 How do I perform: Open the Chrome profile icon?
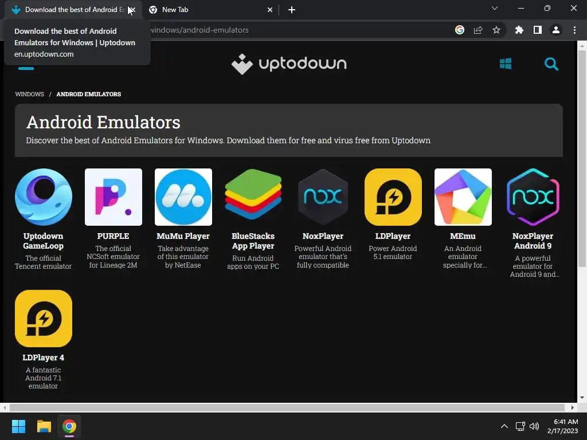556,30
